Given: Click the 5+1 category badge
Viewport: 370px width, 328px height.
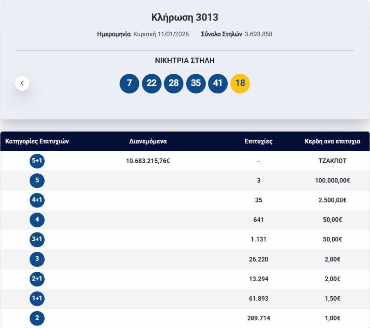Looking at the screenshot, I should point(37,161).
